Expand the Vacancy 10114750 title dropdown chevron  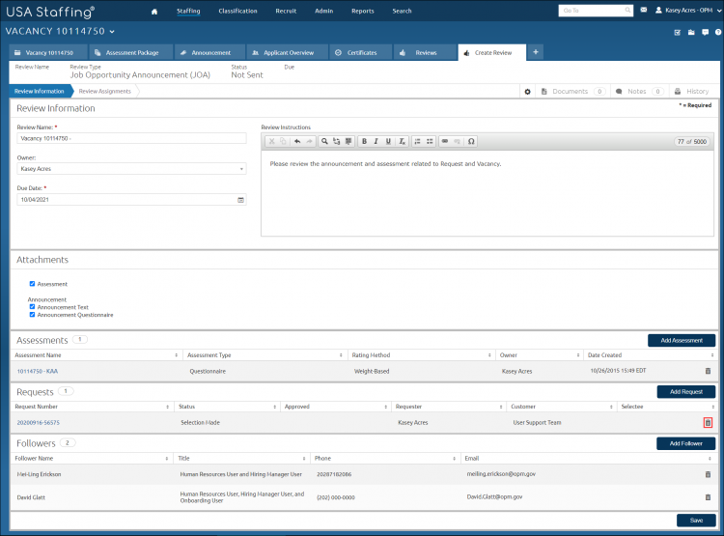112,32
